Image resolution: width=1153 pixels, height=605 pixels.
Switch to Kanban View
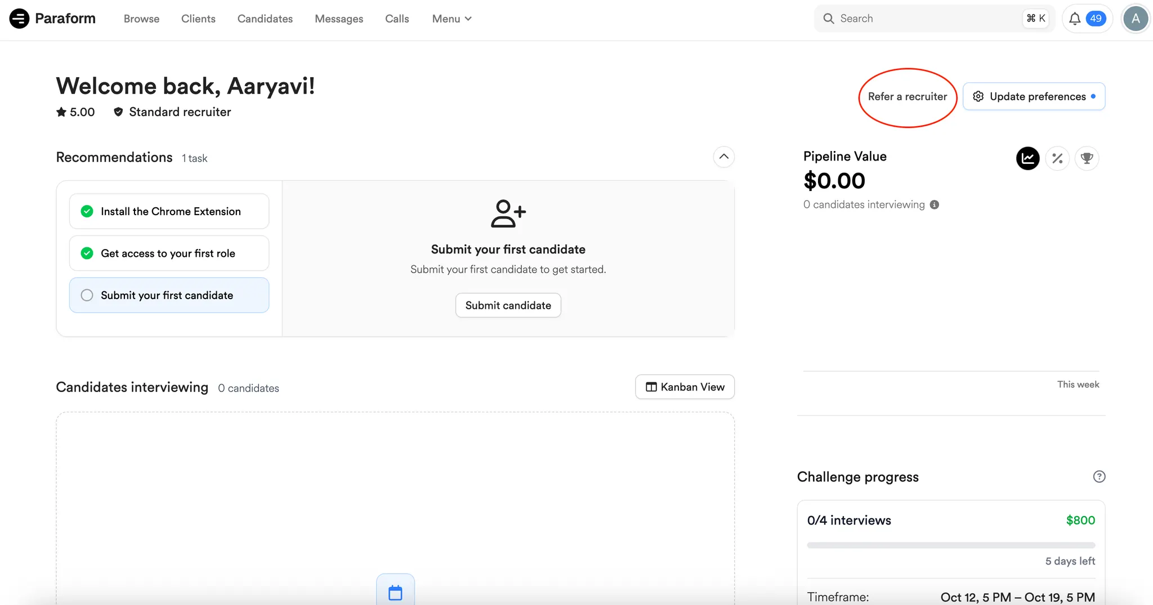[685, 387]
